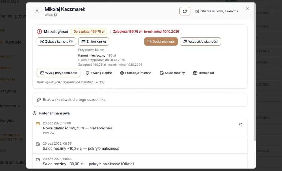Click the card icon beside Nowa płatność entry
The height and width of the screenshot is (171, 282).
38,124
